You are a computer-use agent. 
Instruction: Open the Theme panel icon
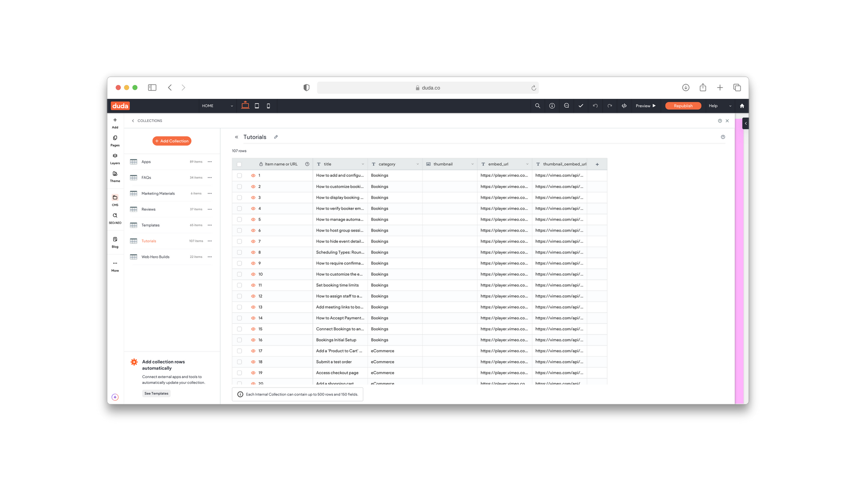pos(115,174)
